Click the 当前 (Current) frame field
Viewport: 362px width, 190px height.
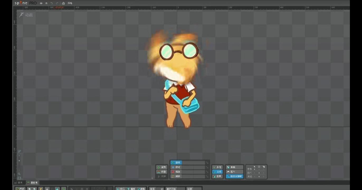pyautogui.click(x=157, y=189)
